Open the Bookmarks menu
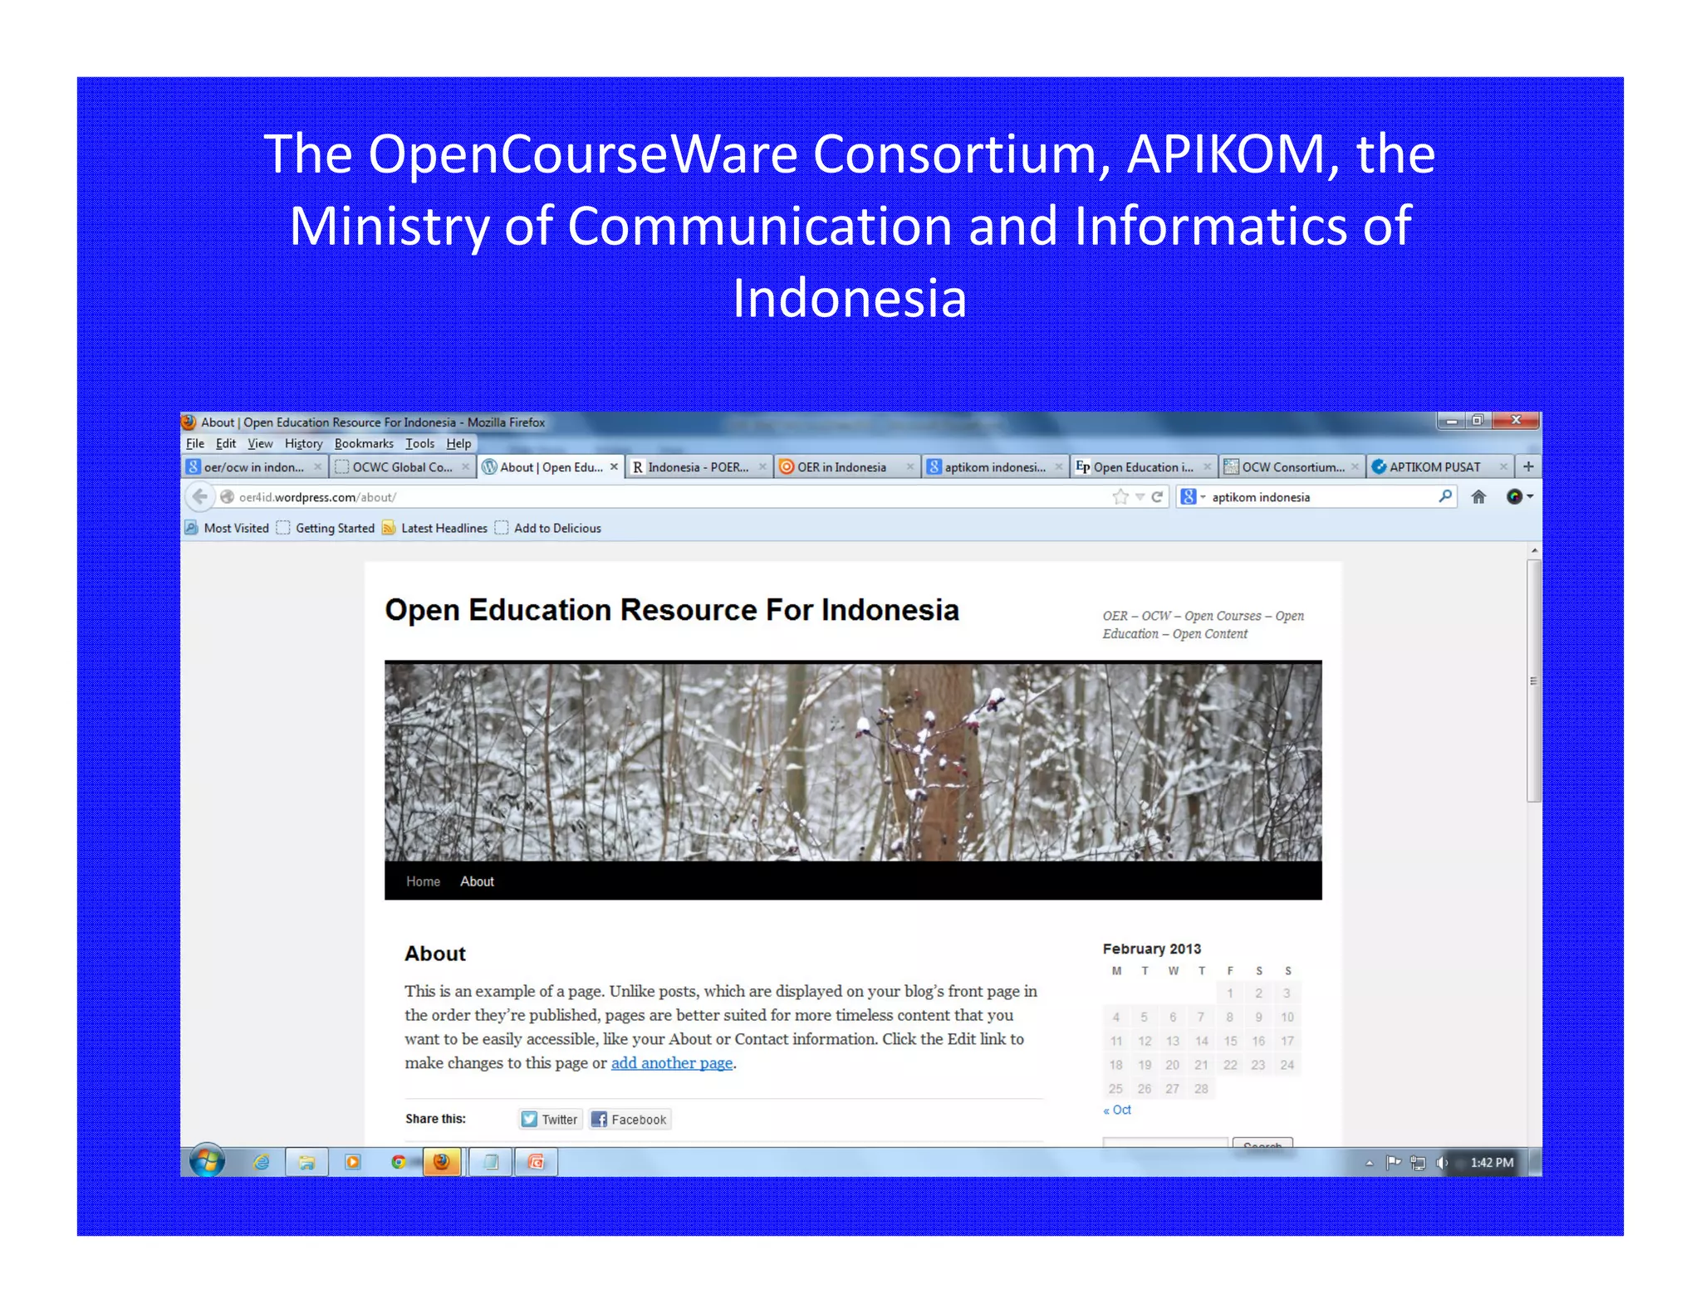The width and height of the screenshot is (1701, 1313). (x=364, y=444)
